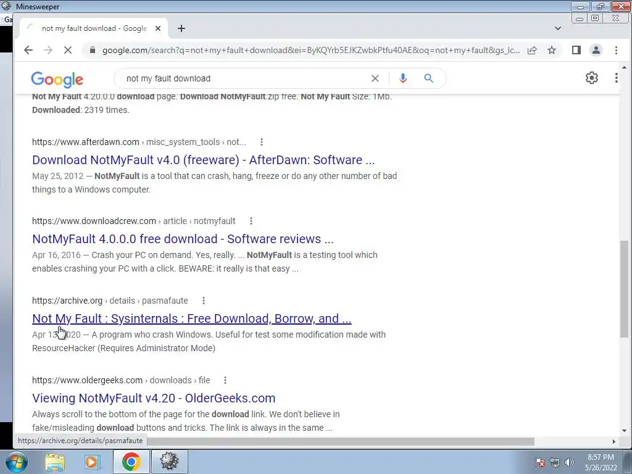Click the horizontal scroll right arrow
This screenshot has width=632, height=474.
[614, 441]
